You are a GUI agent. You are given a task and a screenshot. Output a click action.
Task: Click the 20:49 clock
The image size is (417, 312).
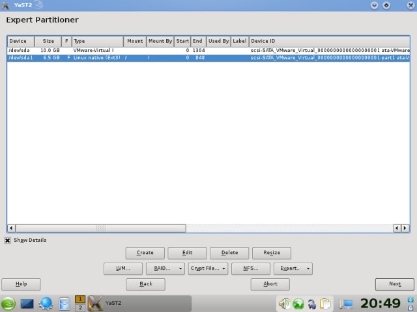[x=381, y=304]
